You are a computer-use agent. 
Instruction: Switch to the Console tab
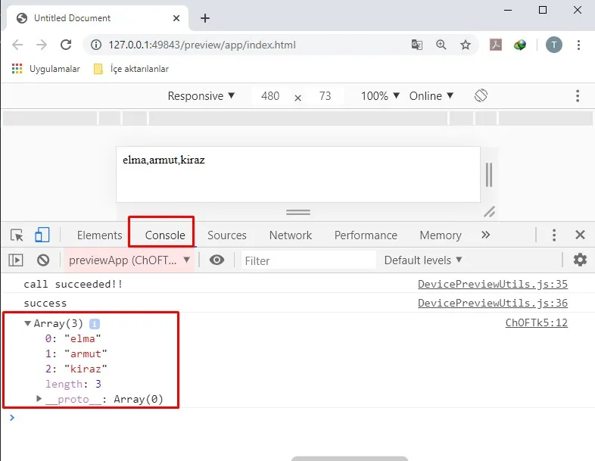(165, 235)
